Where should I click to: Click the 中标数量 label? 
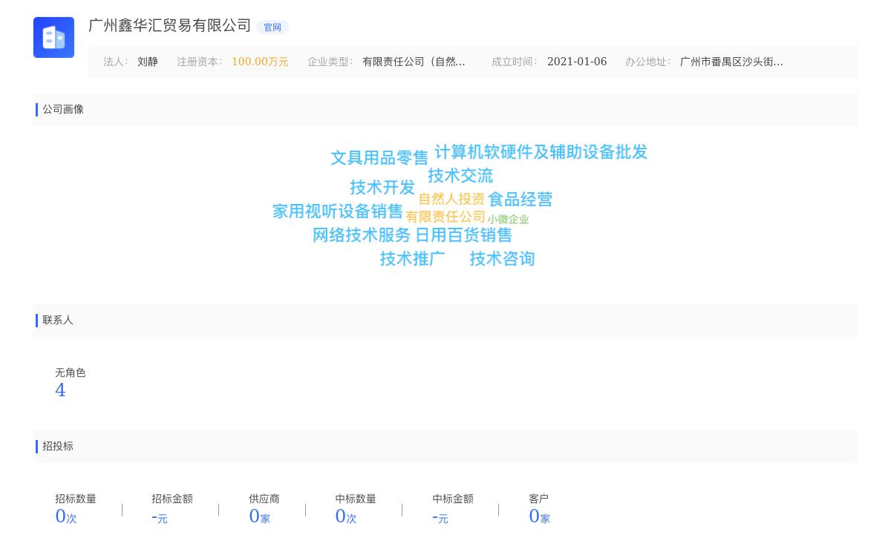point(356,499)
